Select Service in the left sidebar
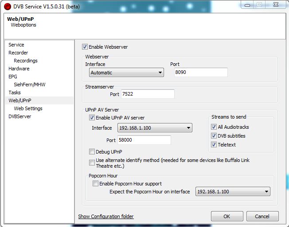Image resolution: width=289 pixels, height=227 pixels. (x=16, y=45)
